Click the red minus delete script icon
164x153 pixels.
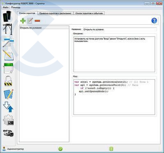pyautogui.click(x=37, y=21)
